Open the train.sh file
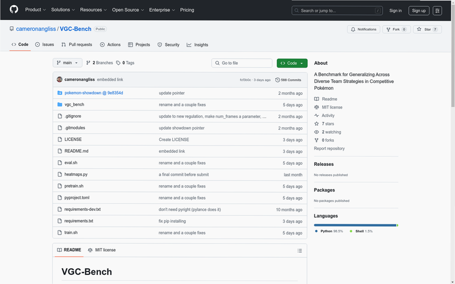This screenshot has height=284, width=455. (71, 232)
